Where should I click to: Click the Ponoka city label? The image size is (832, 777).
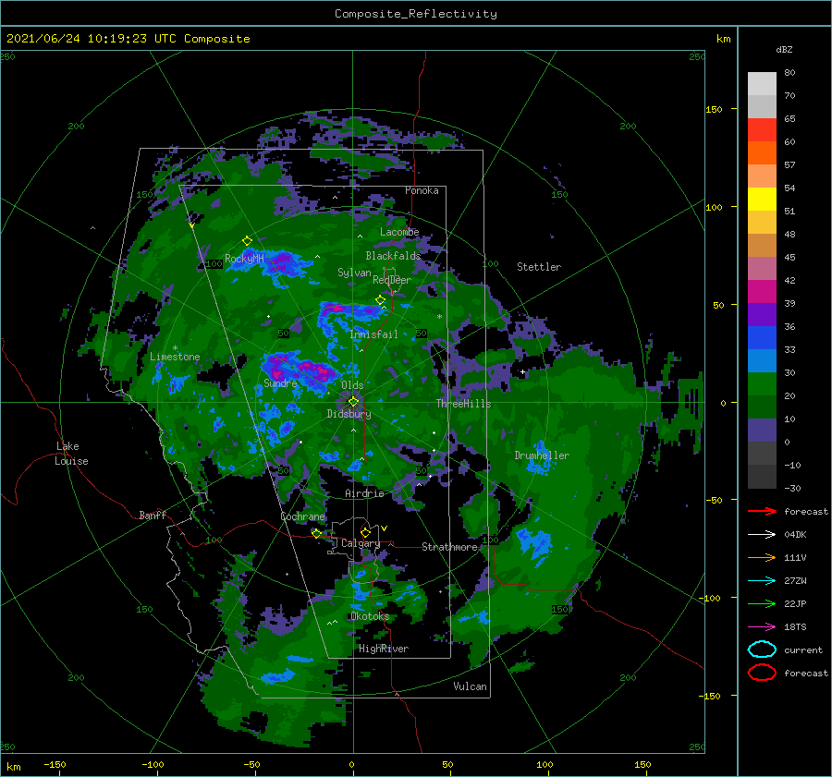point(422,190)
